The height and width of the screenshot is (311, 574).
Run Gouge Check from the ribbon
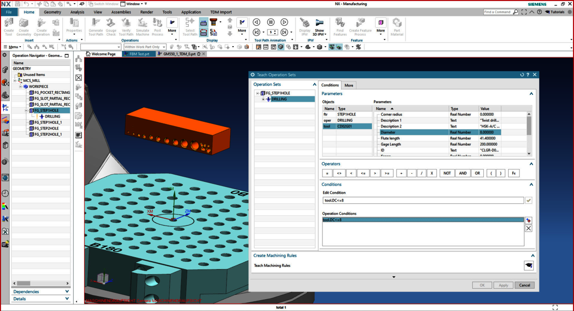[111, 27]
